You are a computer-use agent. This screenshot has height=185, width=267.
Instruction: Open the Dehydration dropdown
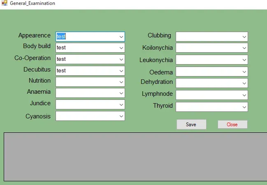[244, 83]
